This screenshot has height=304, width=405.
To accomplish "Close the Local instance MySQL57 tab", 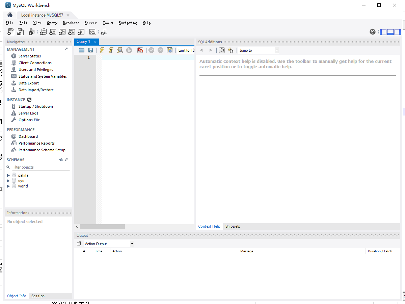I will 68,15.
